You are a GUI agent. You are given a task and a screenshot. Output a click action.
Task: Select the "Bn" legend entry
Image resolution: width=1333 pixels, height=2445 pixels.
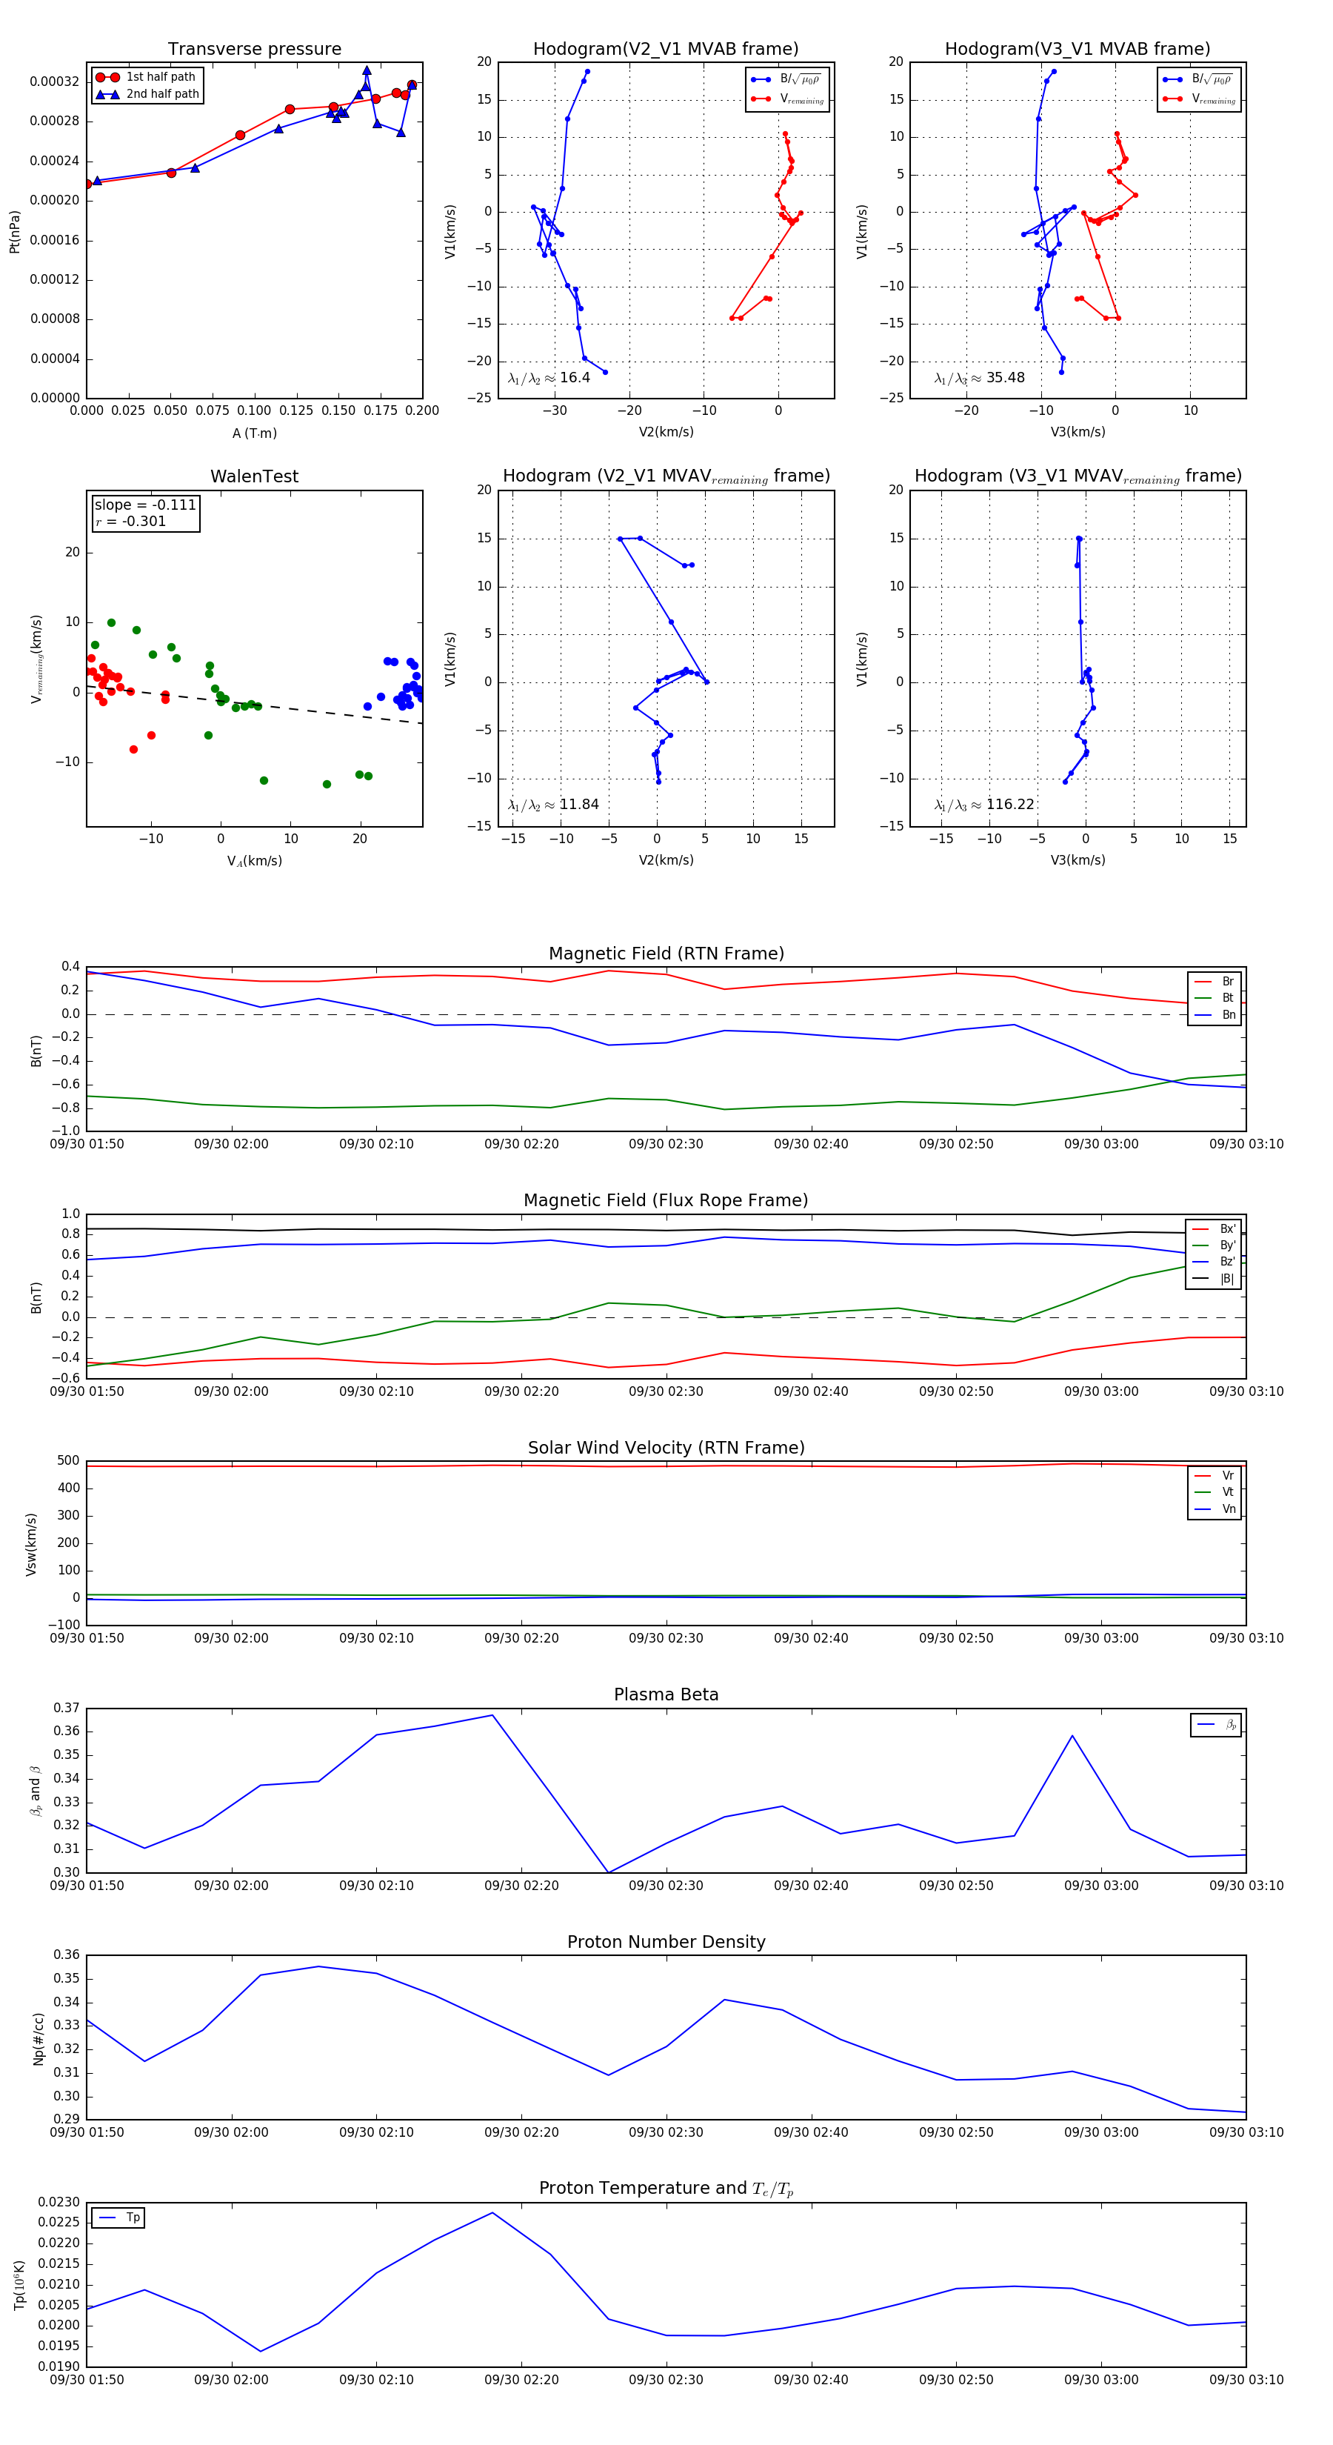(1215, 1014)
